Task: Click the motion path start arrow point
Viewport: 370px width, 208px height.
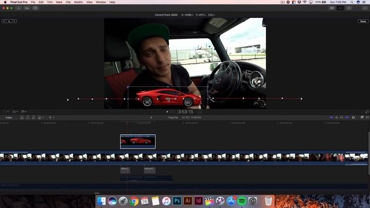Action: [x=68, y=100]
